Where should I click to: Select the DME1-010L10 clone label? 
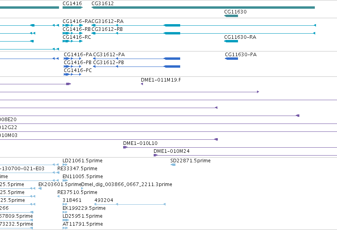140,143
